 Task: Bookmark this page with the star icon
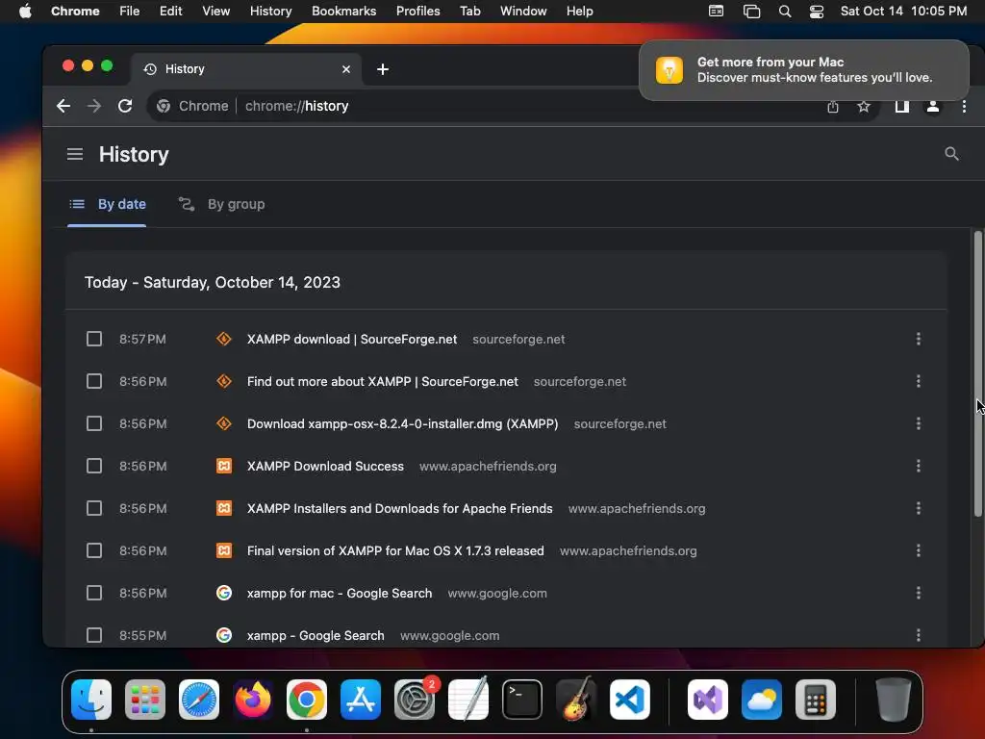click(864, 107)
